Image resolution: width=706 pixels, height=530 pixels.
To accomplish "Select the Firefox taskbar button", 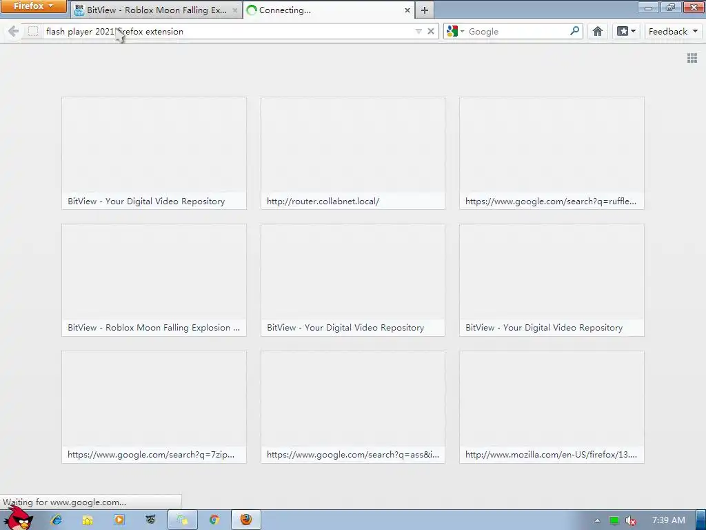I will tap(246, 520).
